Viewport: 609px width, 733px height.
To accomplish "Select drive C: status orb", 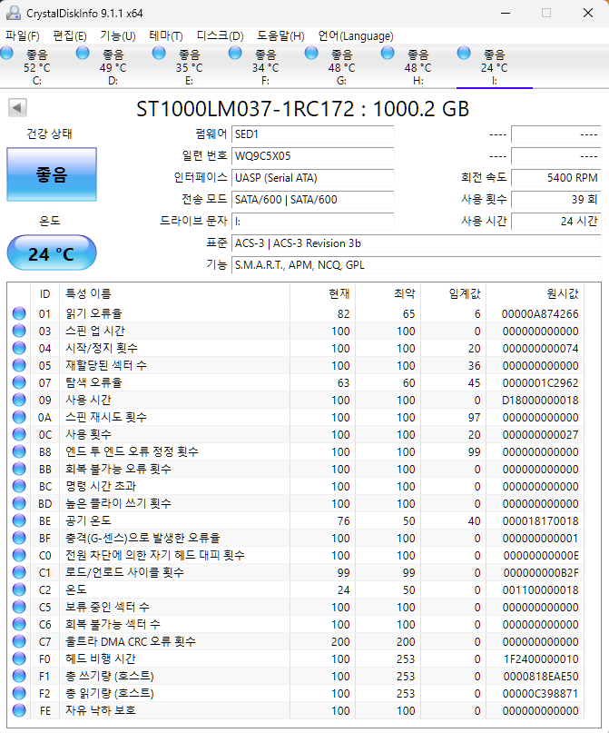I will click(6, 54).
